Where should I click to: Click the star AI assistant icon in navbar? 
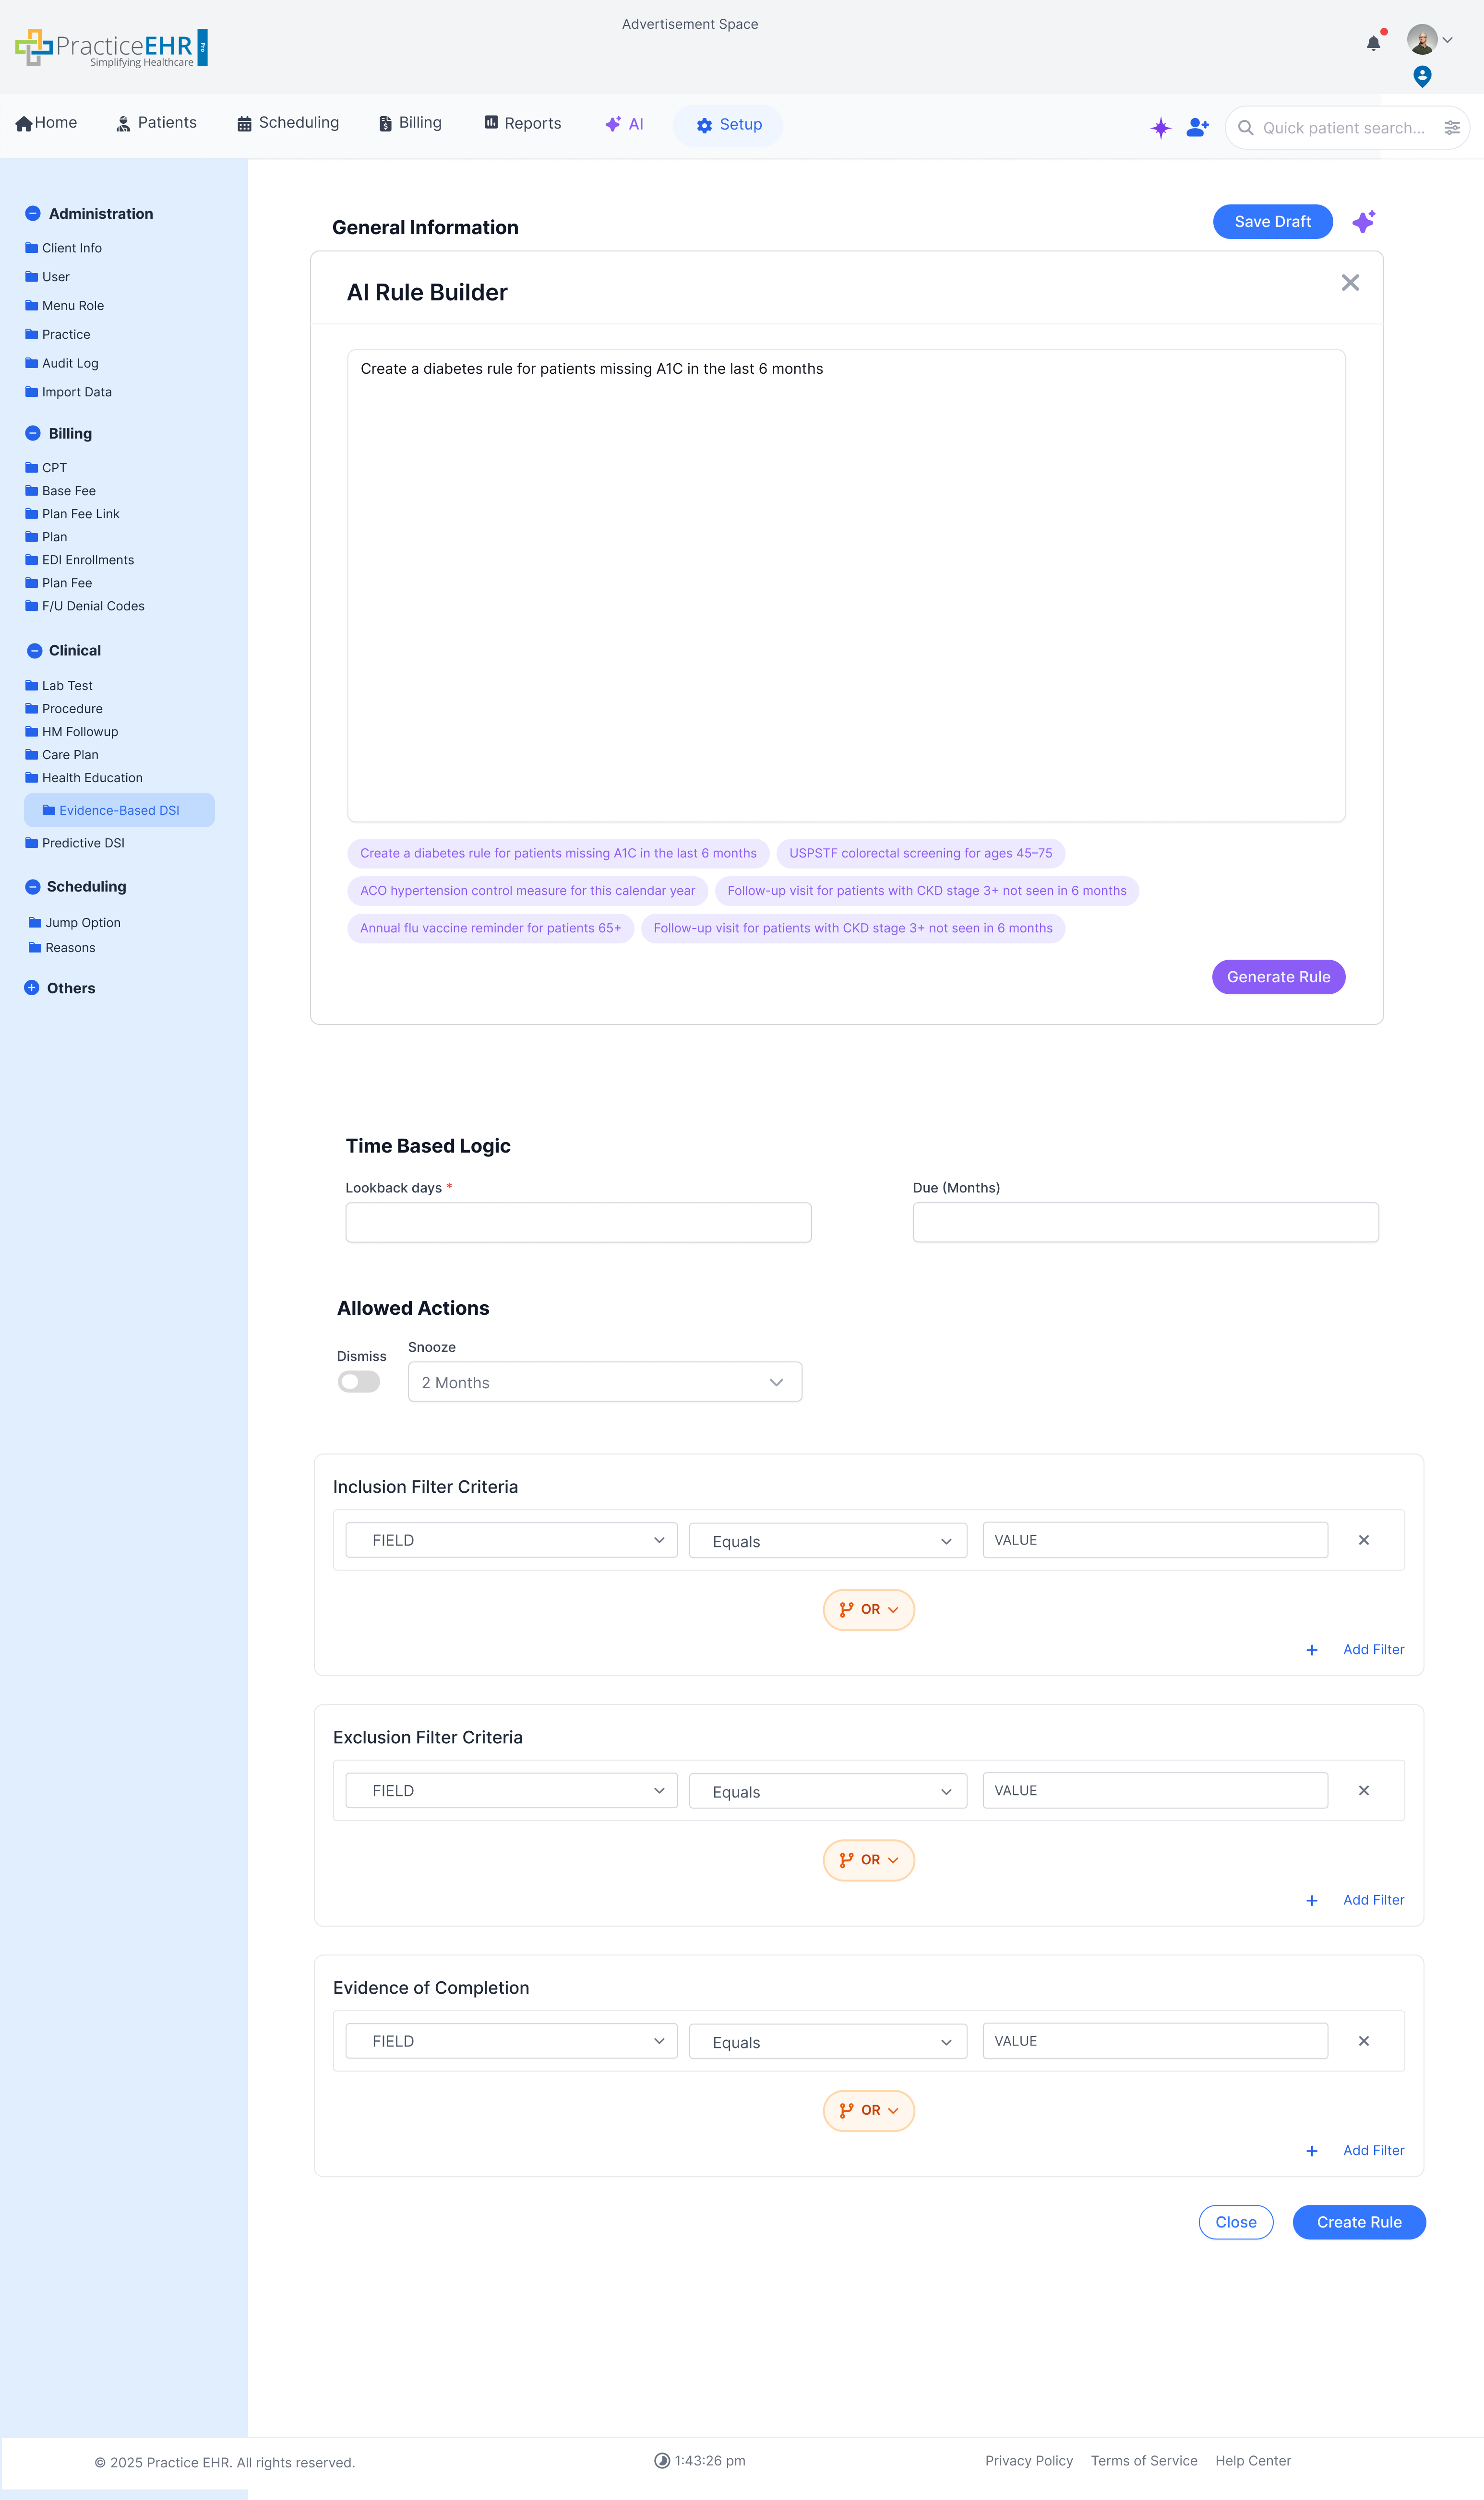point(1160,128)
